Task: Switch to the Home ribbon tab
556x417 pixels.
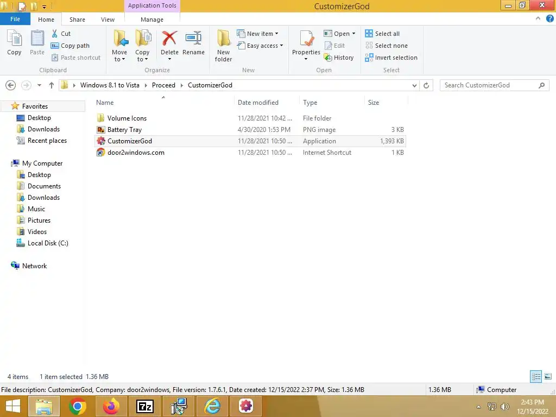Action: coord(46,20)
